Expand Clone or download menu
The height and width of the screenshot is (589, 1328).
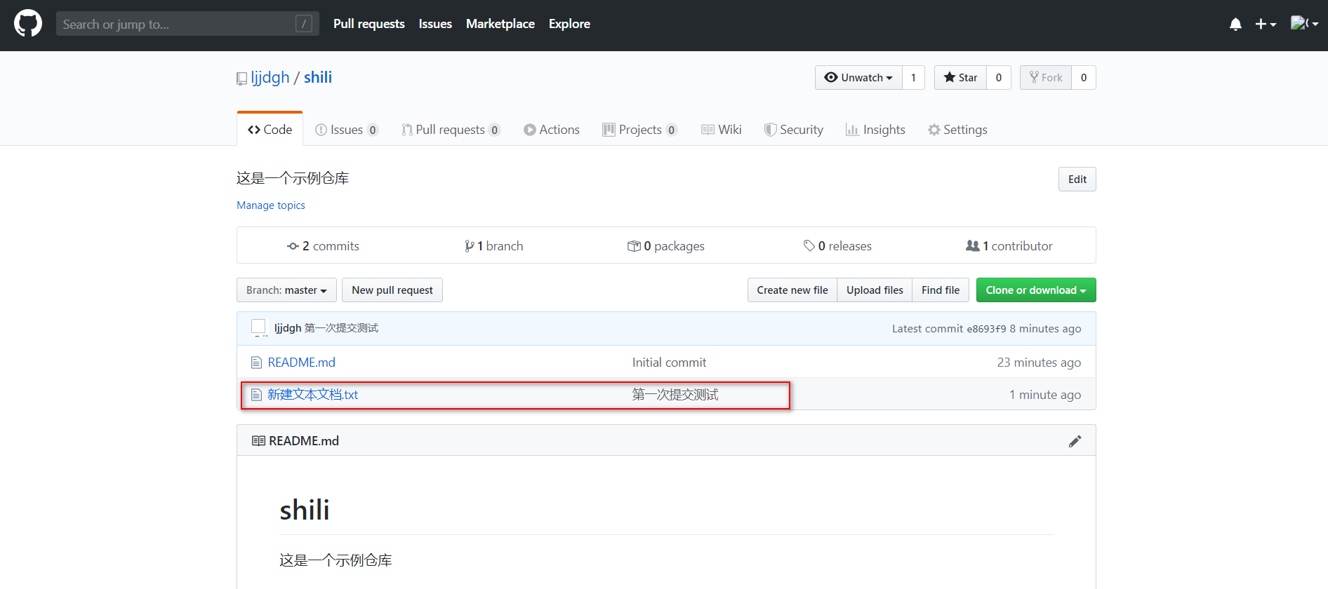1035,290
